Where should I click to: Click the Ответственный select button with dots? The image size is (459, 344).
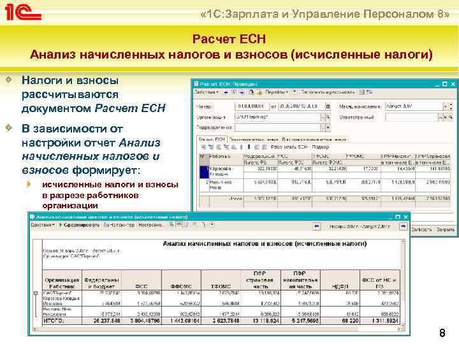[440, 117]
